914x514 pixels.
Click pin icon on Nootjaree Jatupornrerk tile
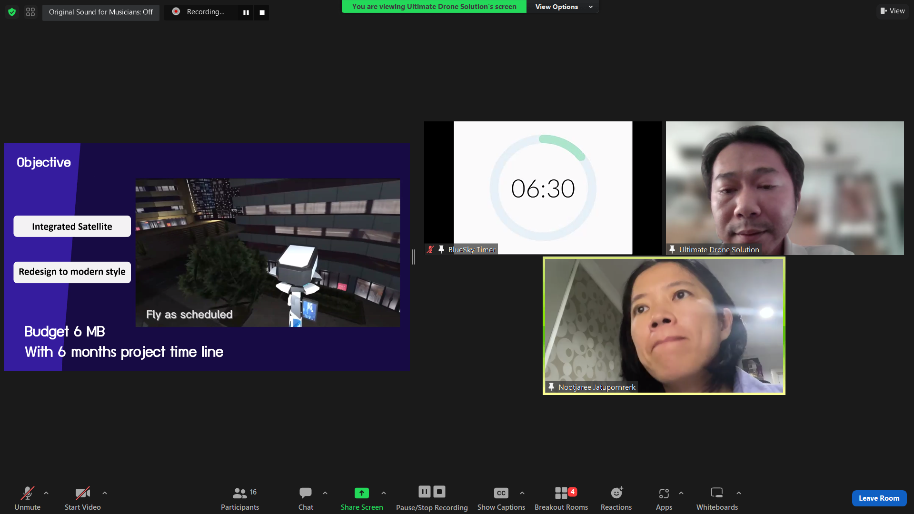coord(551,387)
